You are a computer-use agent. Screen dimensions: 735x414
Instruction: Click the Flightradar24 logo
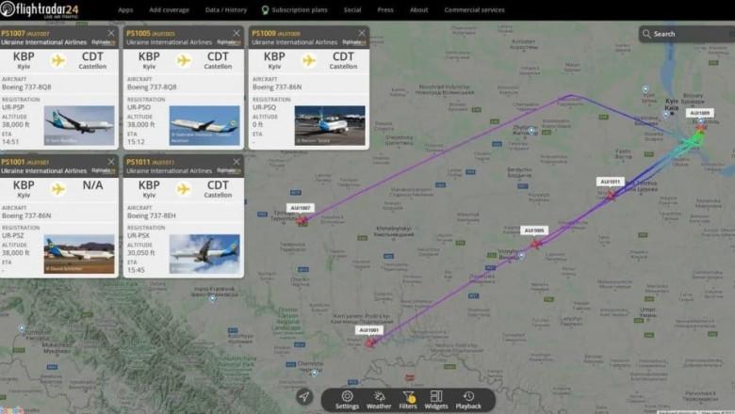40,9
